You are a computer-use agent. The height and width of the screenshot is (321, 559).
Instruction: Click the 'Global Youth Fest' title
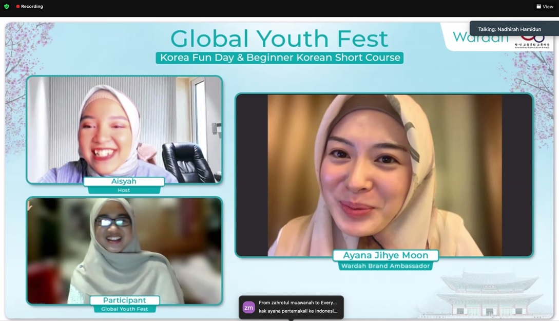(x=279, y=39)
